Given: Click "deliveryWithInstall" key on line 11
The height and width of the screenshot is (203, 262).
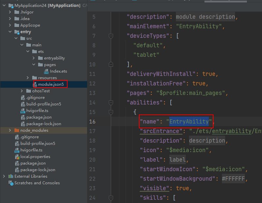Looking at the screenshot, I should pyautogui.click(x=161, y=74).
